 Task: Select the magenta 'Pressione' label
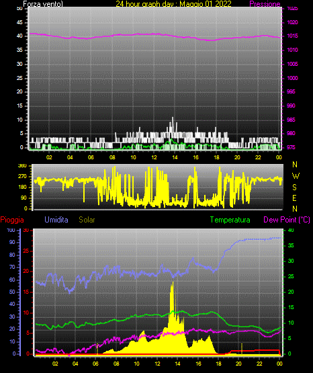click(265, 4)
